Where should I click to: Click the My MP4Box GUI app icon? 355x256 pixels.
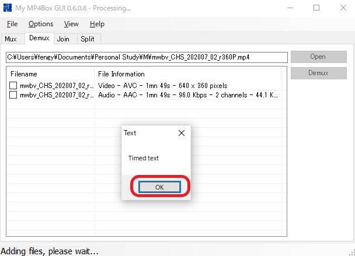(8, 8)
